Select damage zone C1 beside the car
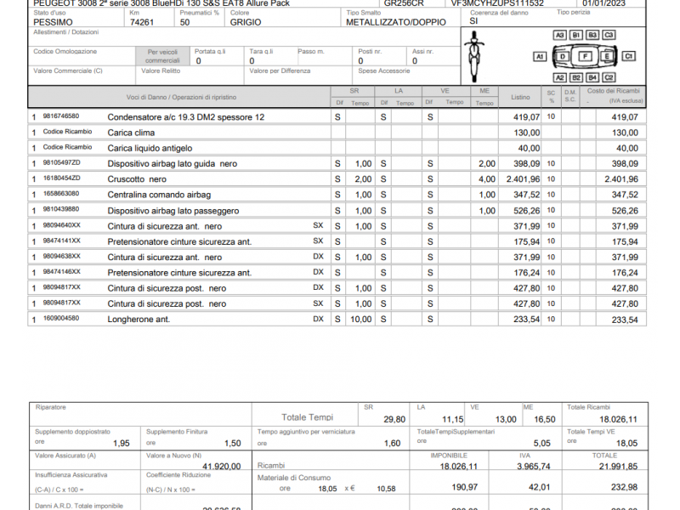 [629, 56]
